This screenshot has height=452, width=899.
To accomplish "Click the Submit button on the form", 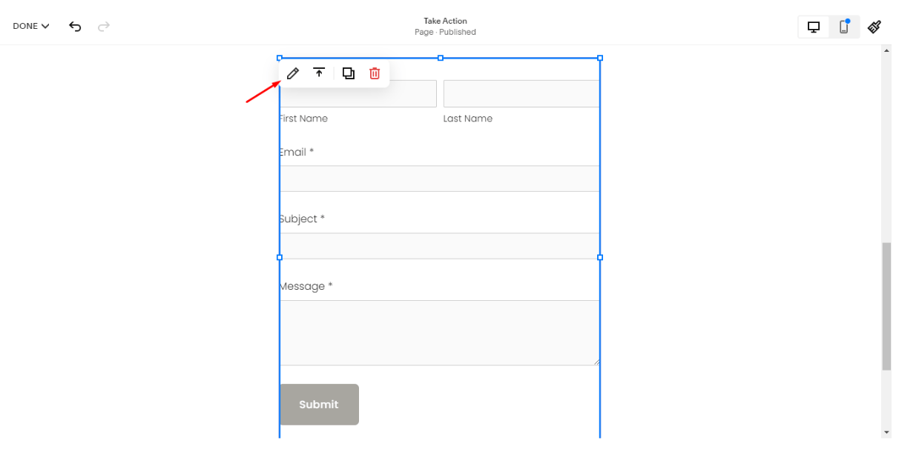I will [x=318, y=405].
